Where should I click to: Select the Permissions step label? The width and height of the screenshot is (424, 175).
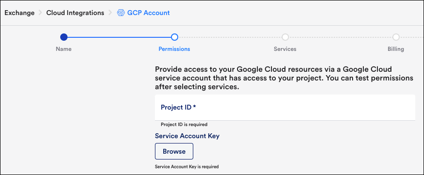tap(174, 49)
